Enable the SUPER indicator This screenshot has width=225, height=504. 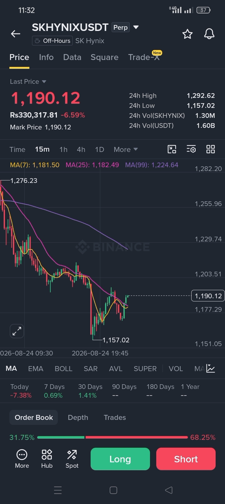click(x=145, y=369)
